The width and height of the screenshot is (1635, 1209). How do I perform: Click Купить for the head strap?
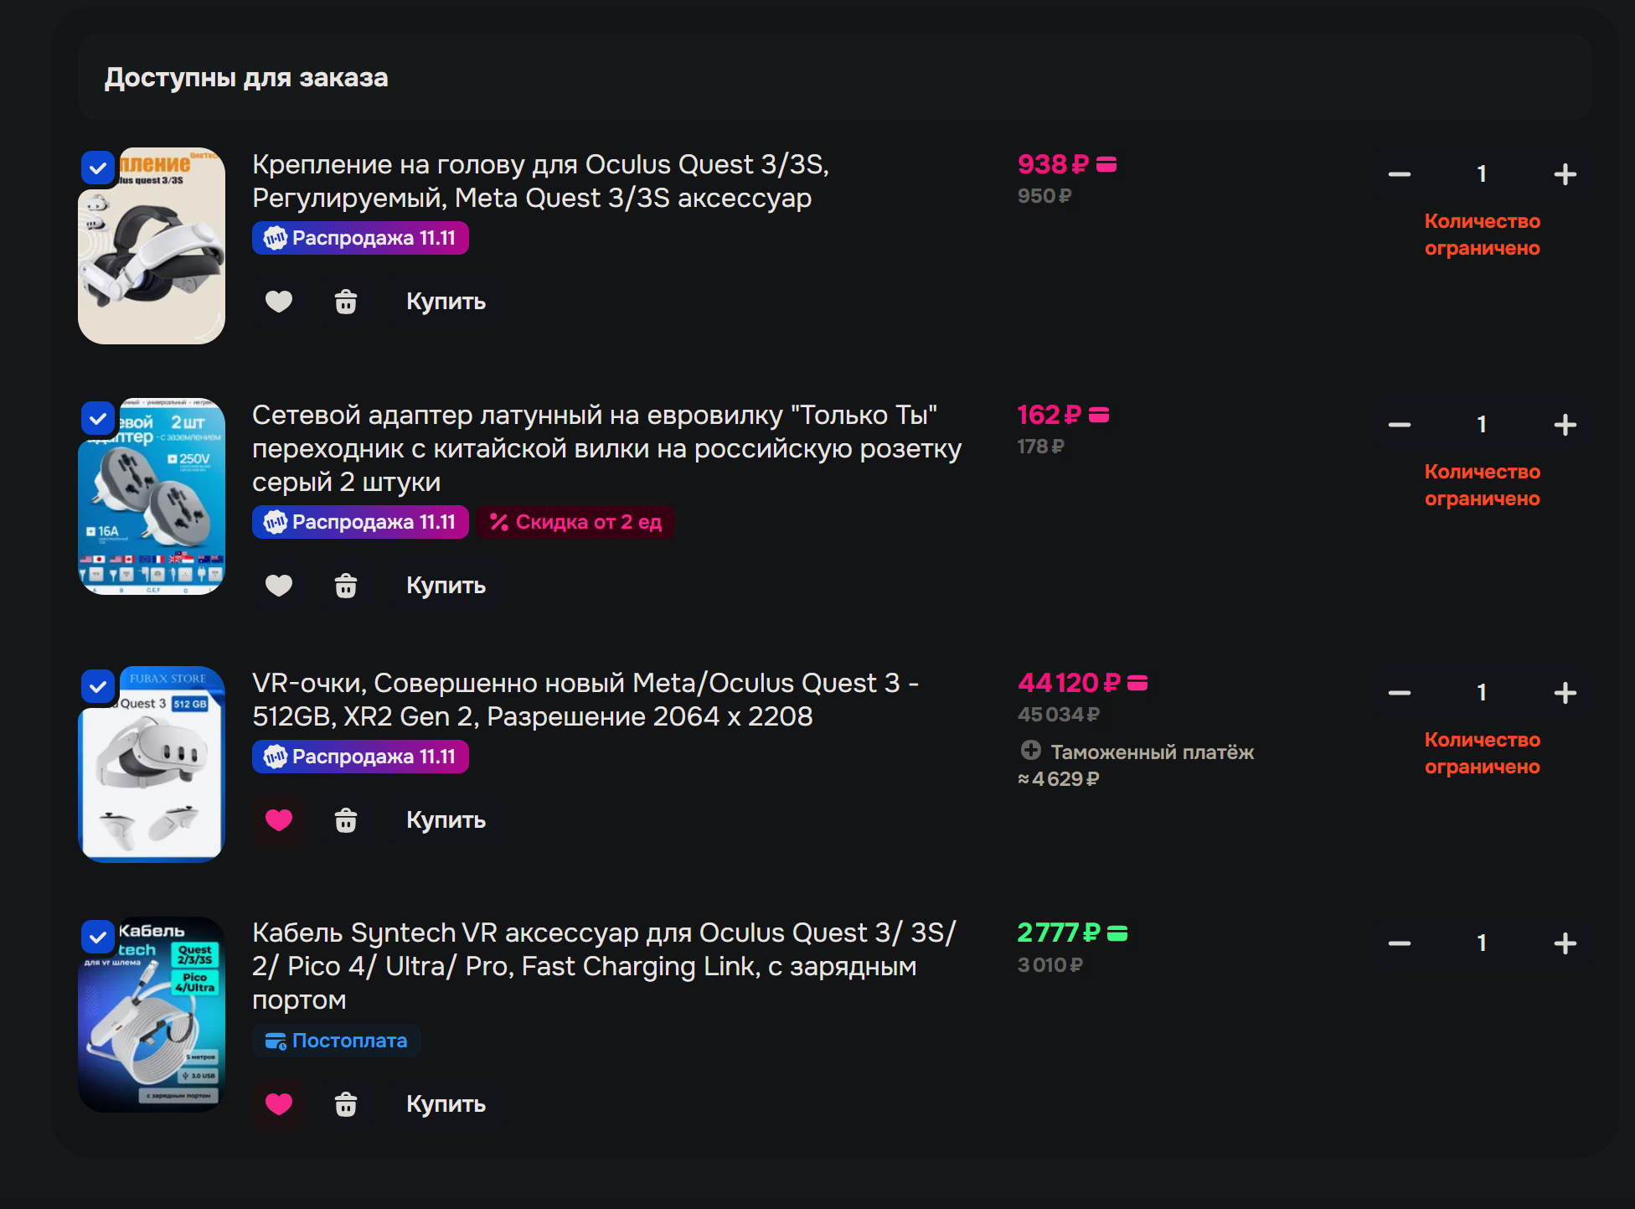[x=446, y=302]
